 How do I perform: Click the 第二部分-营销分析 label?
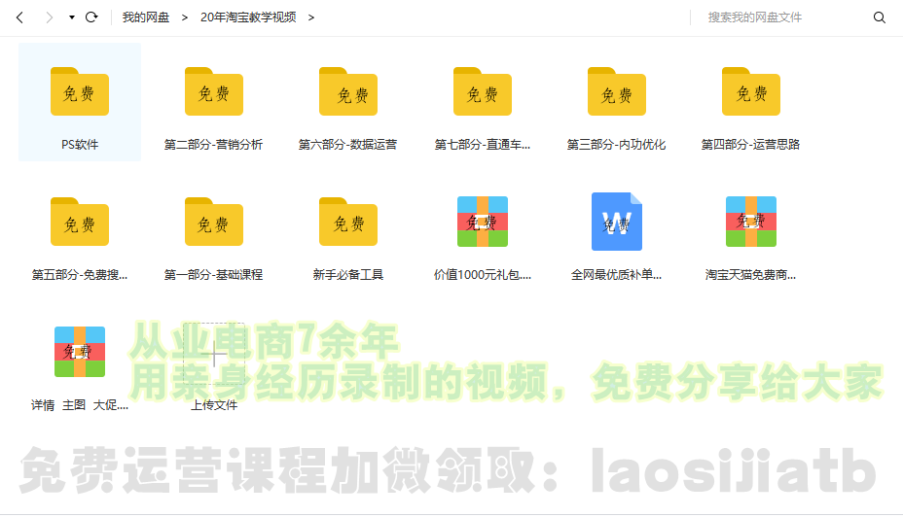point(214,145)
